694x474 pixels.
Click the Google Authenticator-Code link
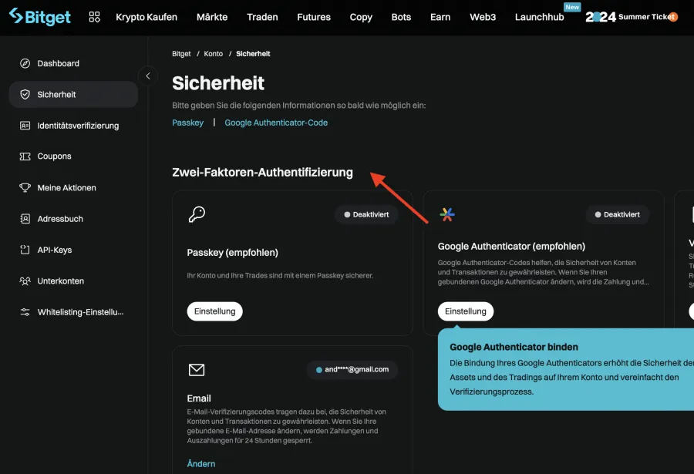(276, 122)
